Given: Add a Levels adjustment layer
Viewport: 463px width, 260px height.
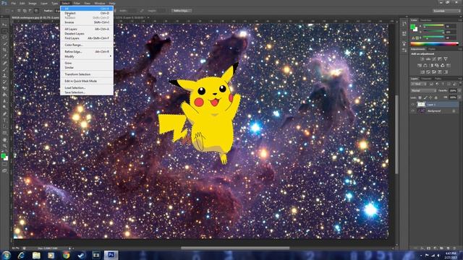Looking at the screenshot, I should click(x=428, y=59).
